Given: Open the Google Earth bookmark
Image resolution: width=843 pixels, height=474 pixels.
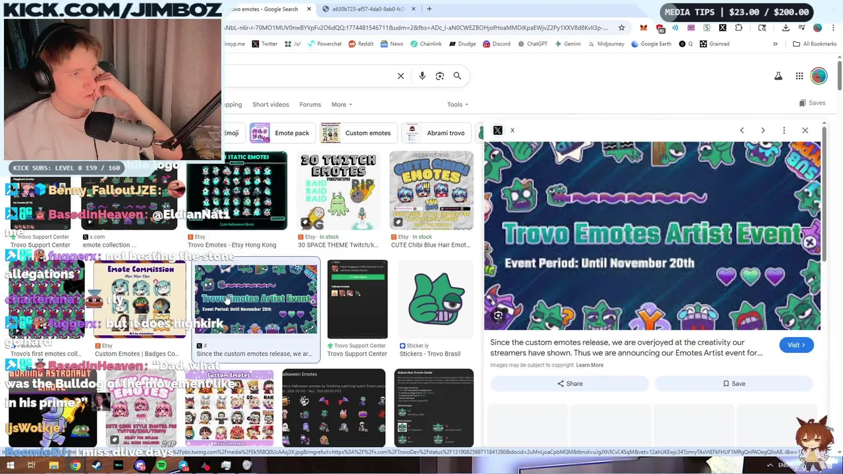Looking at the screenshot, I should tap(651, 44).
